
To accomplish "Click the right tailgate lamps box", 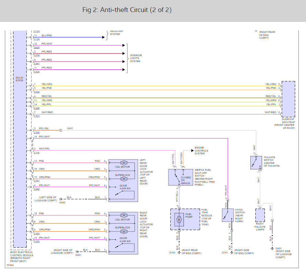I will point(260,215).
